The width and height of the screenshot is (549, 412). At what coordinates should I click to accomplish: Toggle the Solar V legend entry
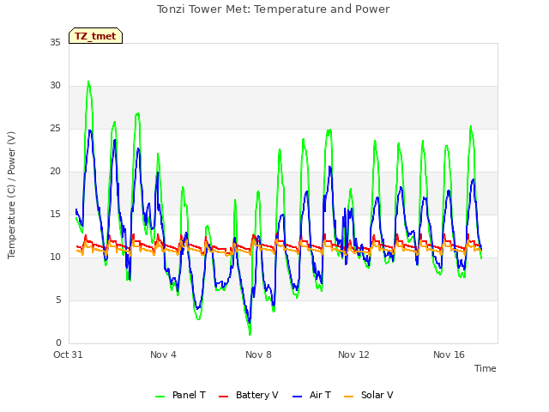(x=369, y=395)
